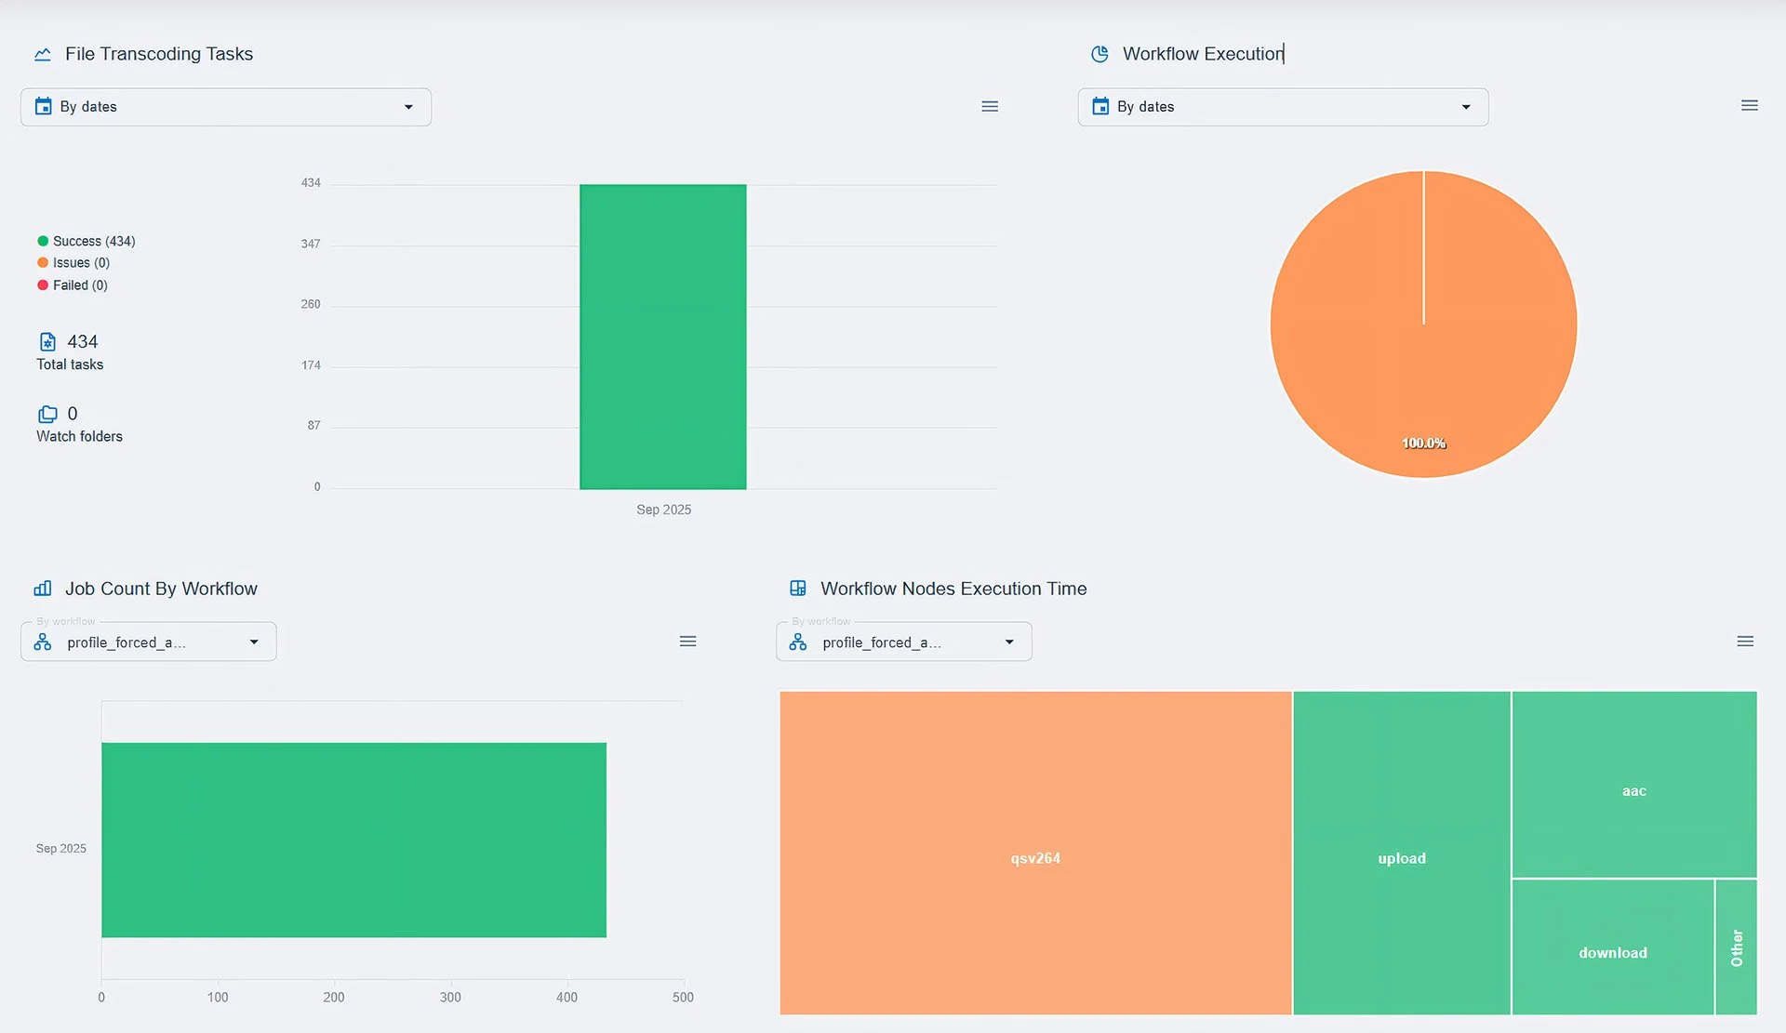Expand File Transcoding Tasks By dates dropdown
Image resolution: width=1786 pixels, height=1033 pixels.
(226, 107)
